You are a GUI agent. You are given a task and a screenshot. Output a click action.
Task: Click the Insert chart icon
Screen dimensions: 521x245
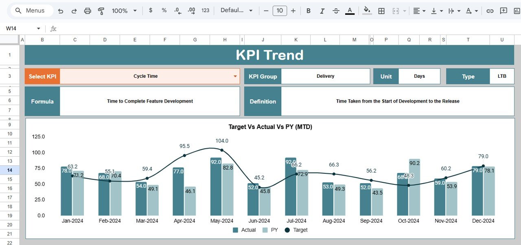(x=517, y=11)
